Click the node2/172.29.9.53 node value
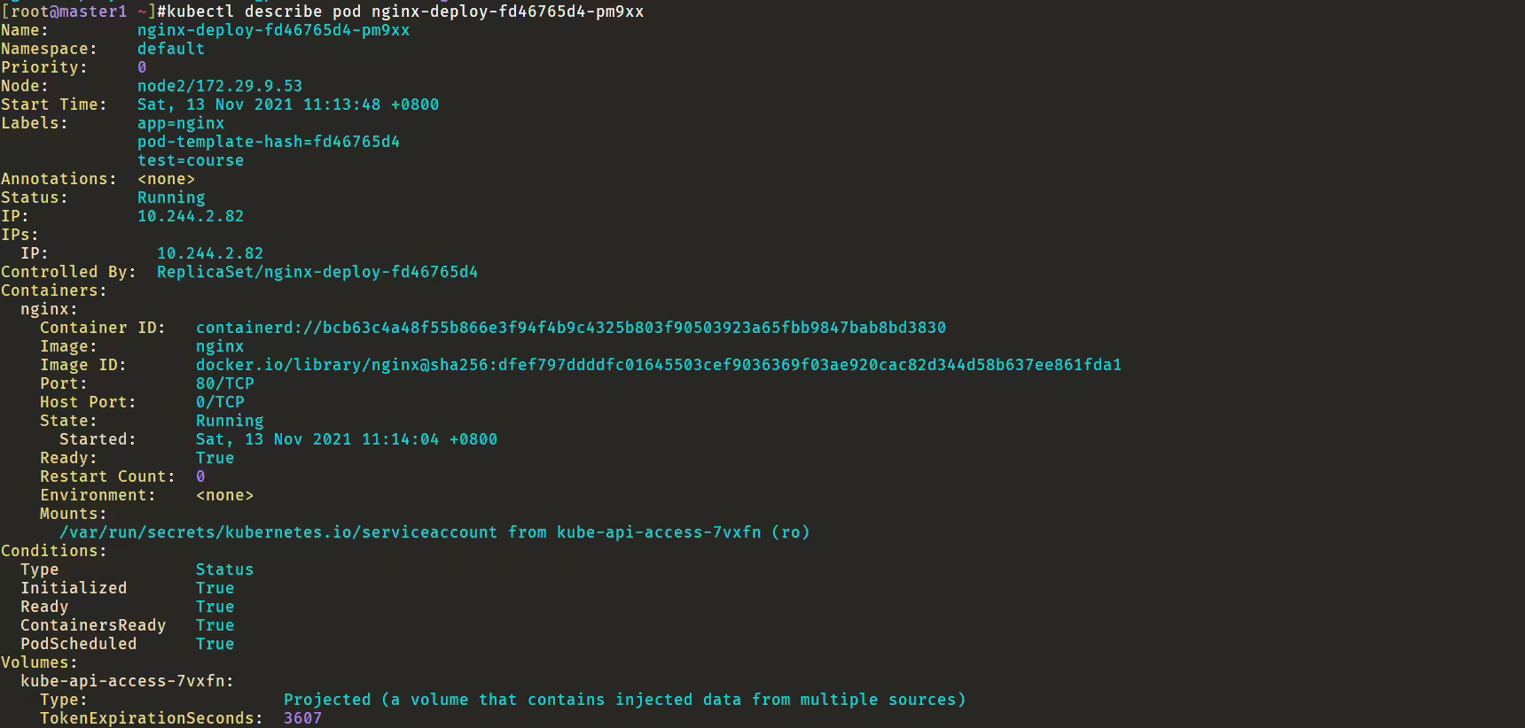 click(x=220, y=86)
